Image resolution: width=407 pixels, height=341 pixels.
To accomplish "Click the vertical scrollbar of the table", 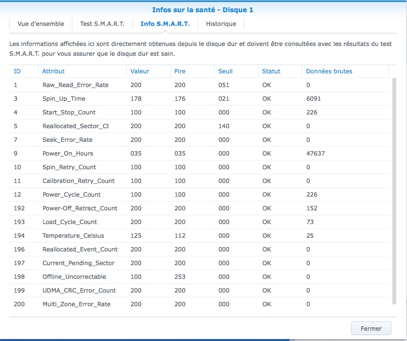I will point(394,191).
